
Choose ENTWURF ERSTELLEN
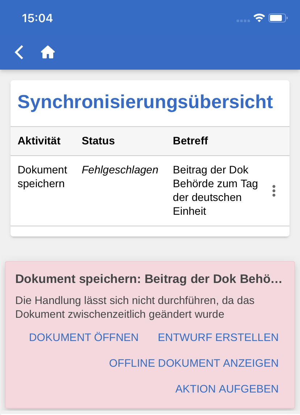click(x=218, y=337)
